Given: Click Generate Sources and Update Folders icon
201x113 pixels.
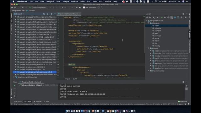Looking at the screenshot, I should [150, 18].
